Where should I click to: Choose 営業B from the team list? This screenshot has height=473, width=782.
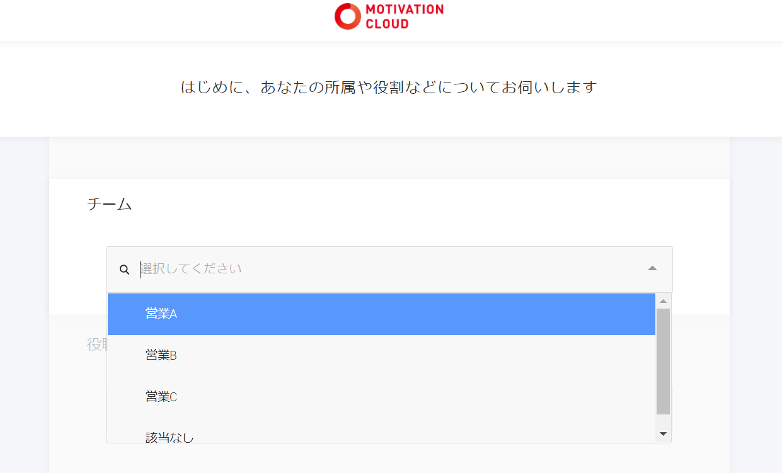click(161, 355)
